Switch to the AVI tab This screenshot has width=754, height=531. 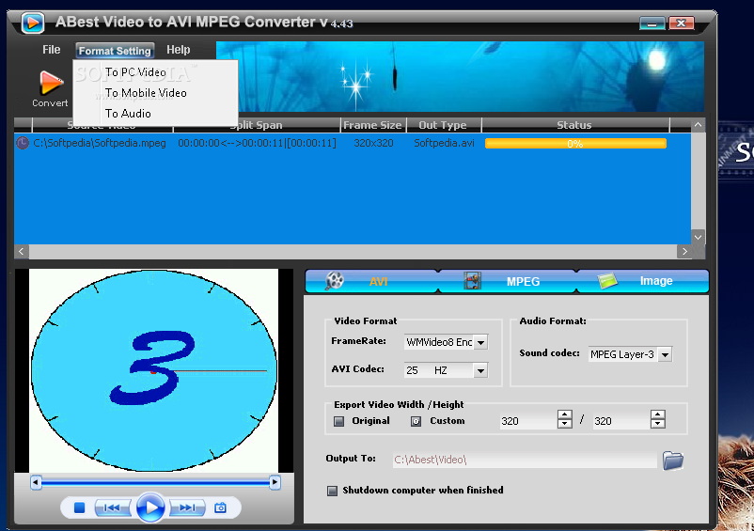pos(371,282)
